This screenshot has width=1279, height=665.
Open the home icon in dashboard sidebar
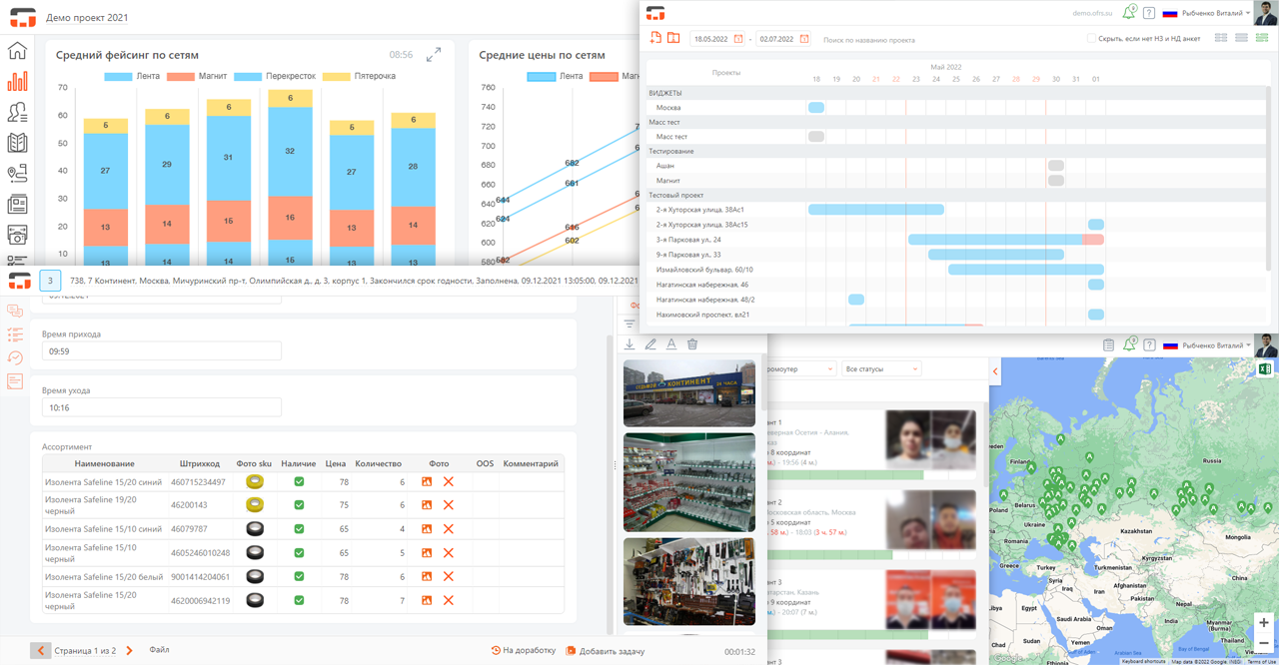click(17, 51)
